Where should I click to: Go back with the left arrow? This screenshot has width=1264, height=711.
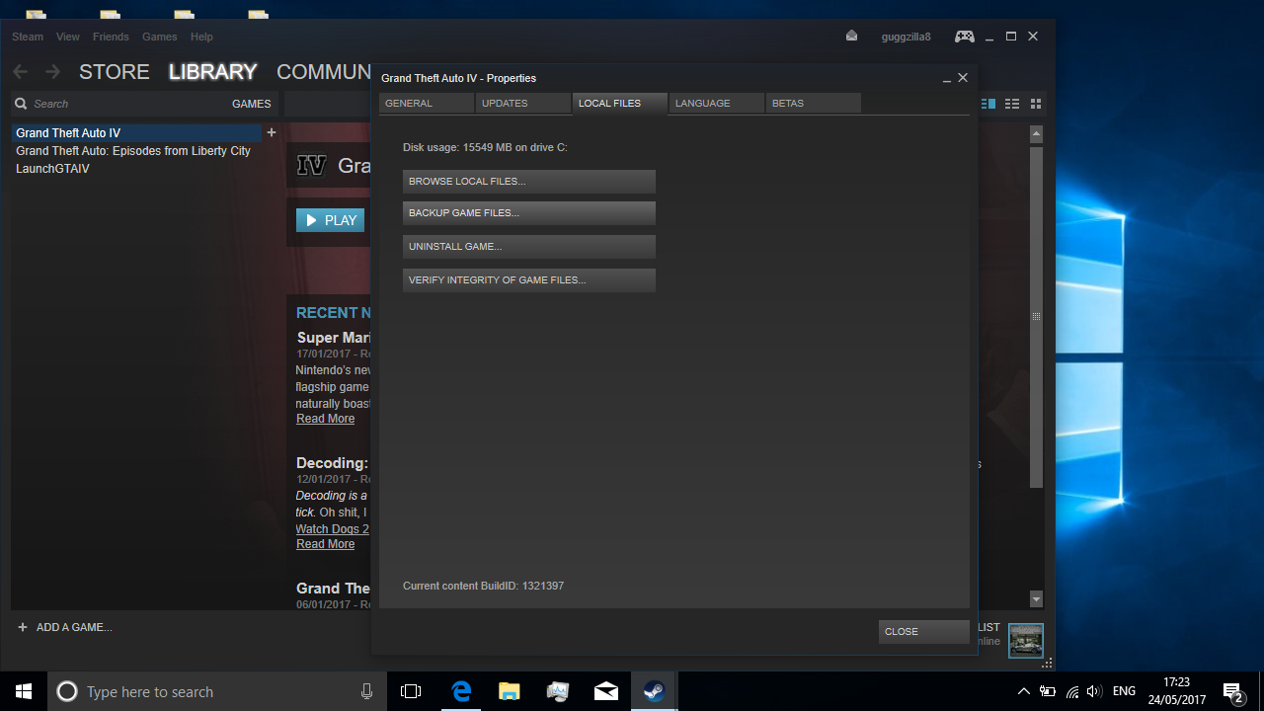pos(21,72)
